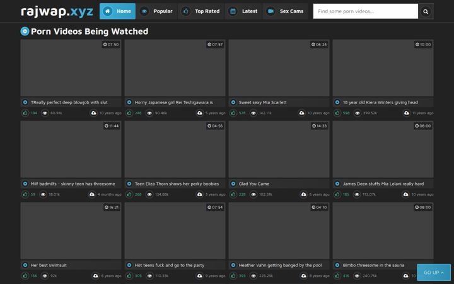Click the thumbs-up icon showing 228 likes
This screenshot has width=454, height=284.
(x=233, y=194)
